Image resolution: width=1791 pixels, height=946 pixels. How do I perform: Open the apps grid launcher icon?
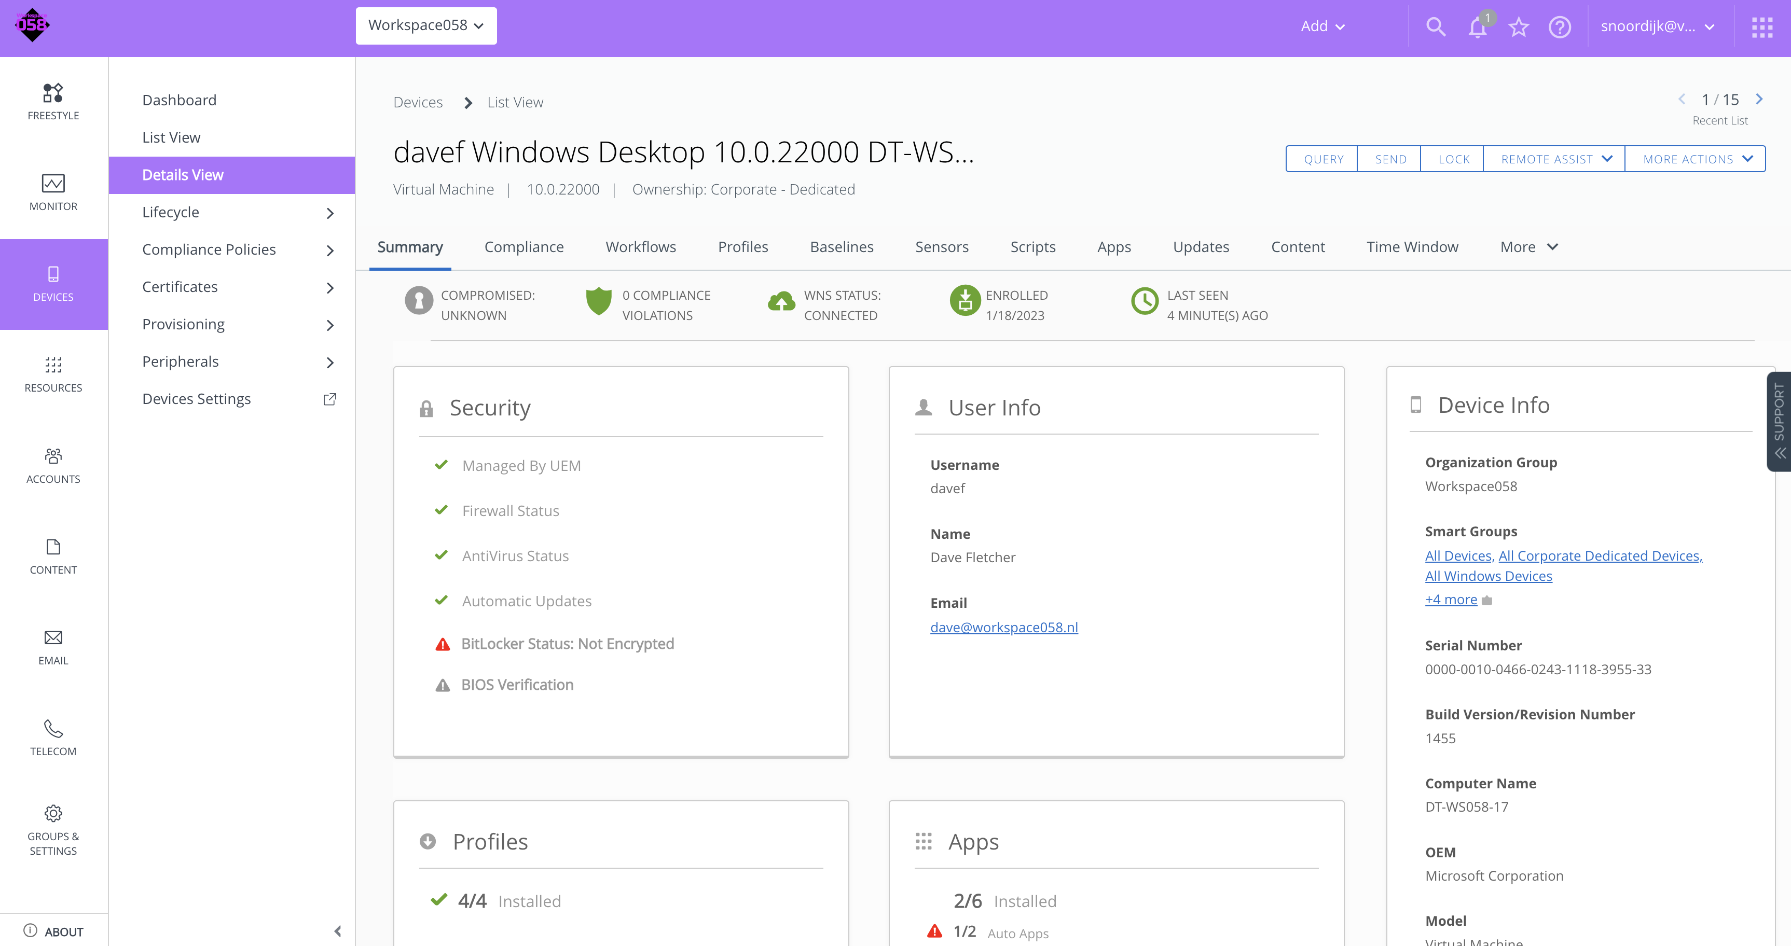(1762, 27)
